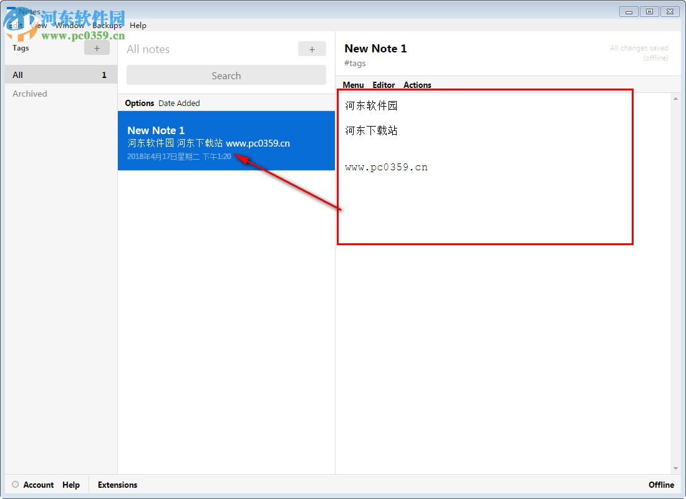Click the Search notes field

click(x=226, y=75)
